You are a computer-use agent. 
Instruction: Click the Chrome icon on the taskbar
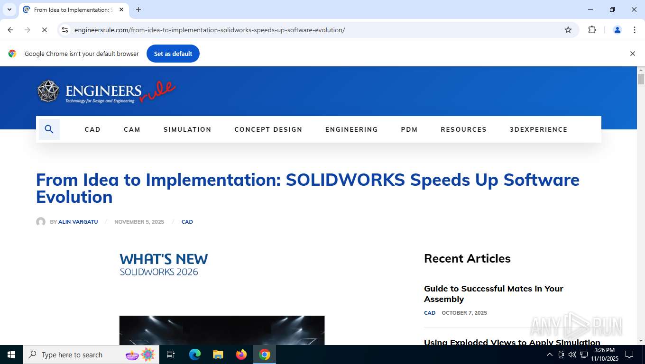265,355
